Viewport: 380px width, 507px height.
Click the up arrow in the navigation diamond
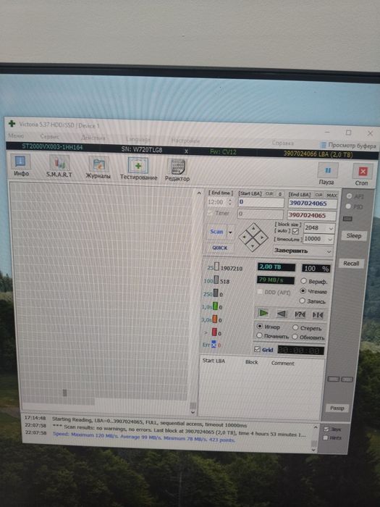(253, 229)
